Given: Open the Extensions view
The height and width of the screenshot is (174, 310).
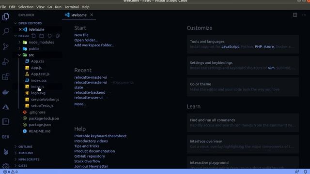Looking at the screenshot, I should [x=5, y=77].
